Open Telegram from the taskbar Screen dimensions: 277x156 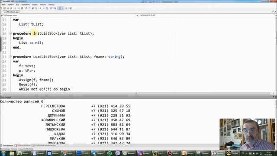pyautogui.click(x=98, y=153)
